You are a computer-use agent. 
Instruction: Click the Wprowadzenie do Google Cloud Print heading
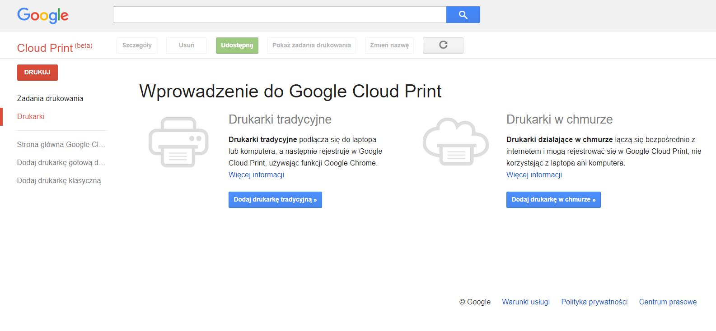(290, 91)
